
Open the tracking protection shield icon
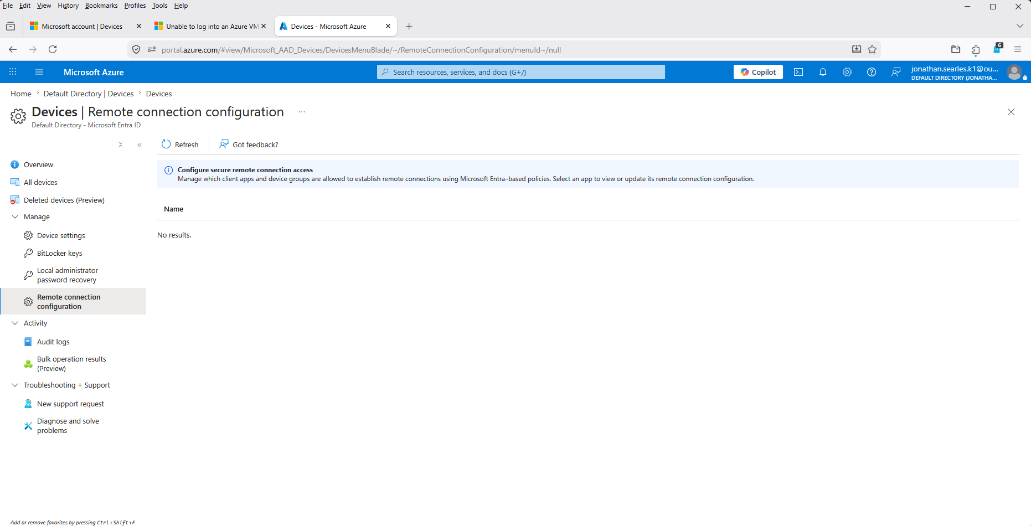[x=136, y=49]
